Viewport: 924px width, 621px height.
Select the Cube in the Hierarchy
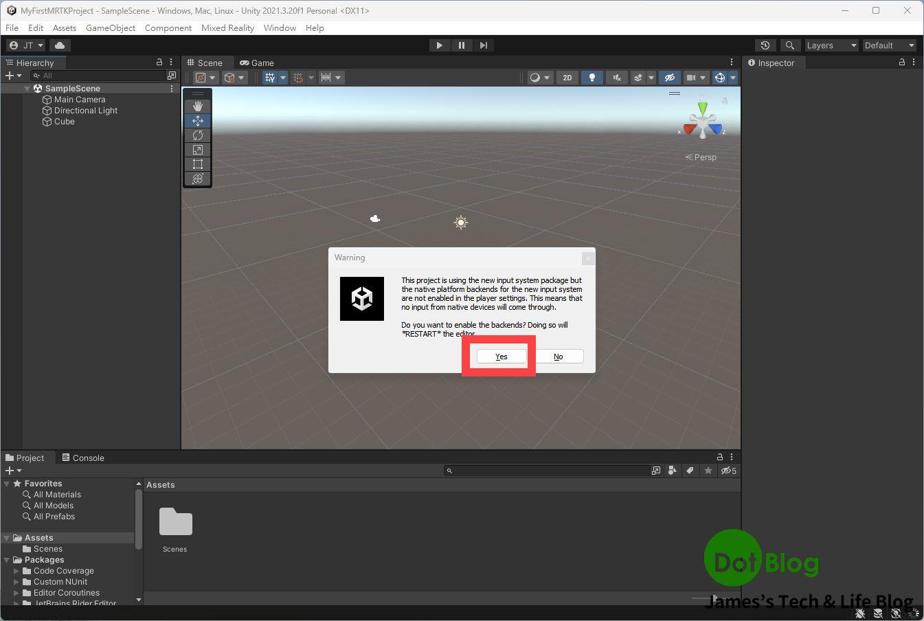65,122
